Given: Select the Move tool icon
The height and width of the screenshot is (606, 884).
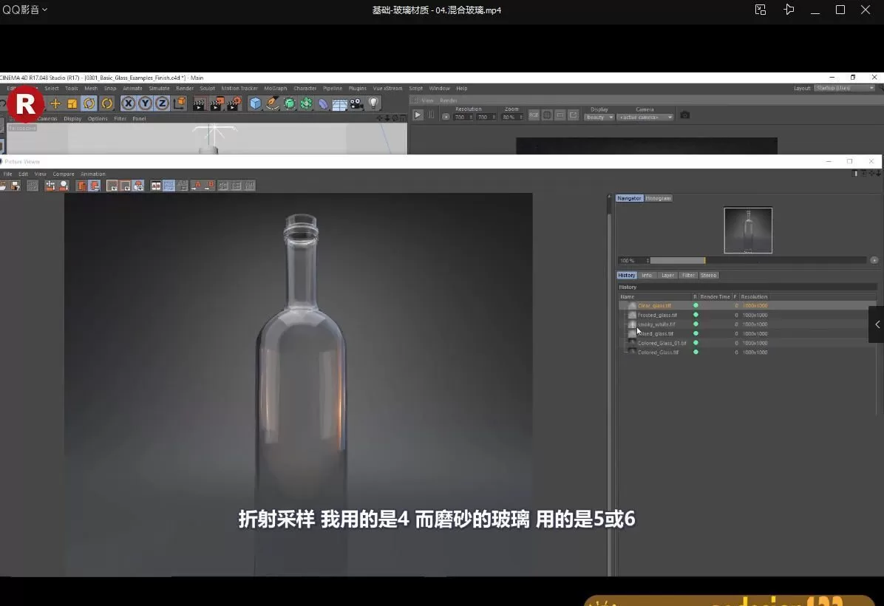Looking at the screenshot, I should pyautogui.click(x=55, y=103).
